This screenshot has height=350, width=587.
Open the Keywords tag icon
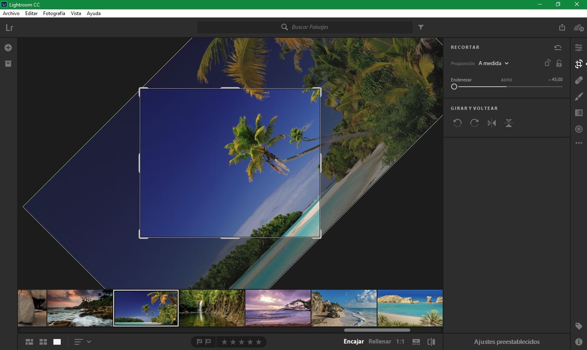[x=578, y=326]
